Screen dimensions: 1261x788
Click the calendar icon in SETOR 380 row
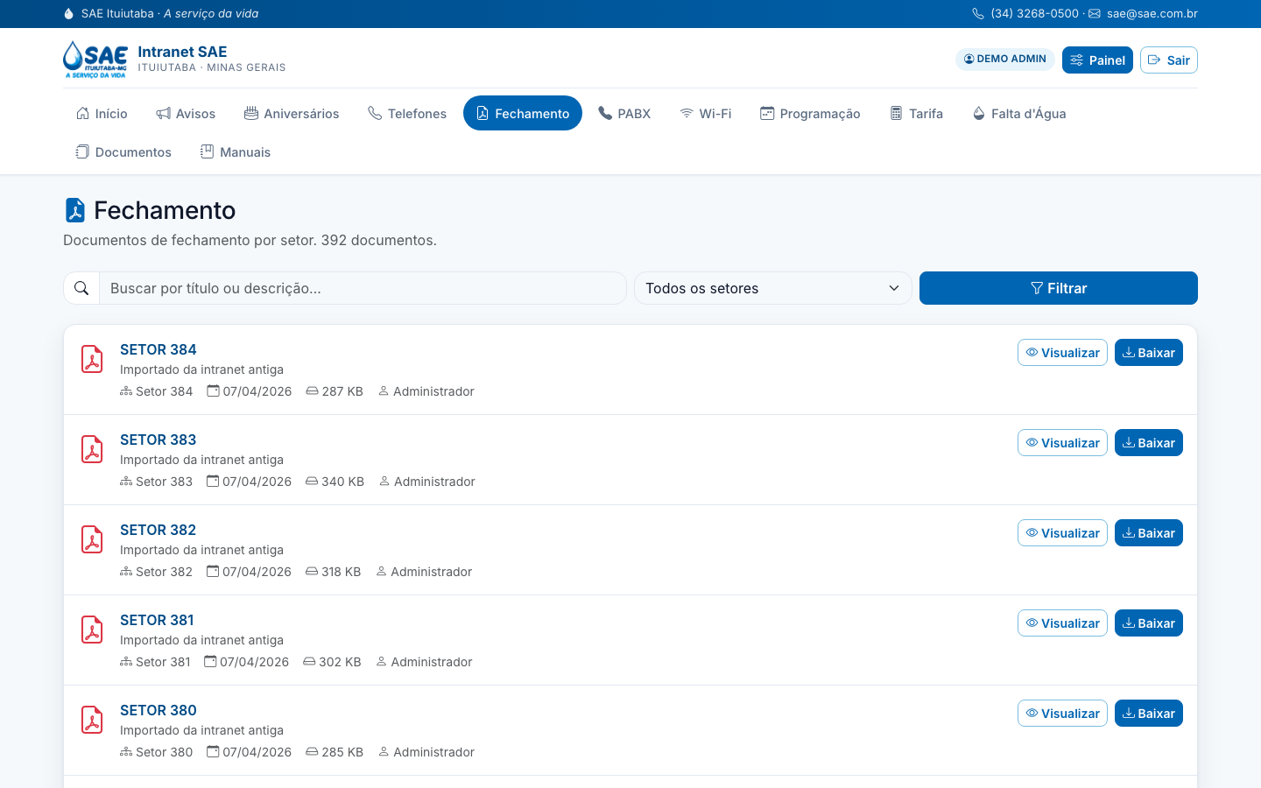click(x=213, y=751)
